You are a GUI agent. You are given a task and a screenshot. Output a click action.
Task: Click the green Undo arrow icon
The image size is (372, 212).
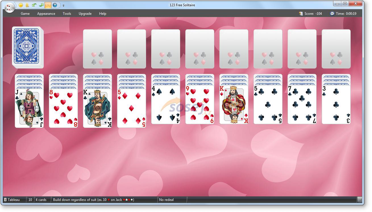pos(34,5)
